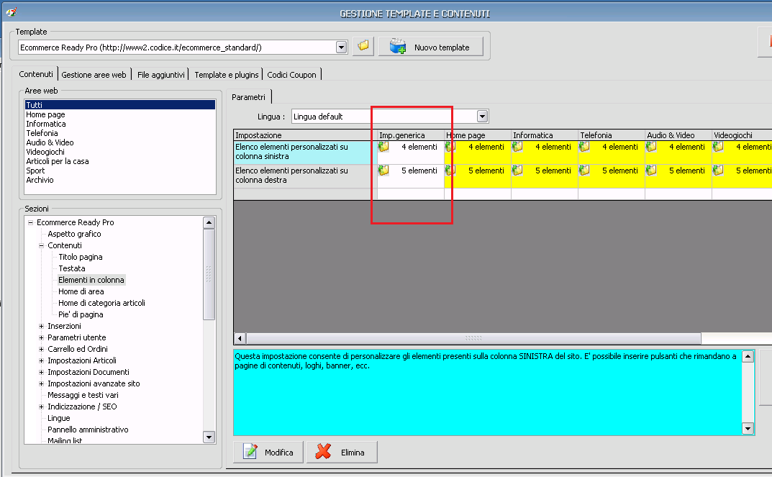Image resolution: width=772 pixels, height=477 pixels.
Task: Select Elementi in colonna tree item
Action: [91, 280]
